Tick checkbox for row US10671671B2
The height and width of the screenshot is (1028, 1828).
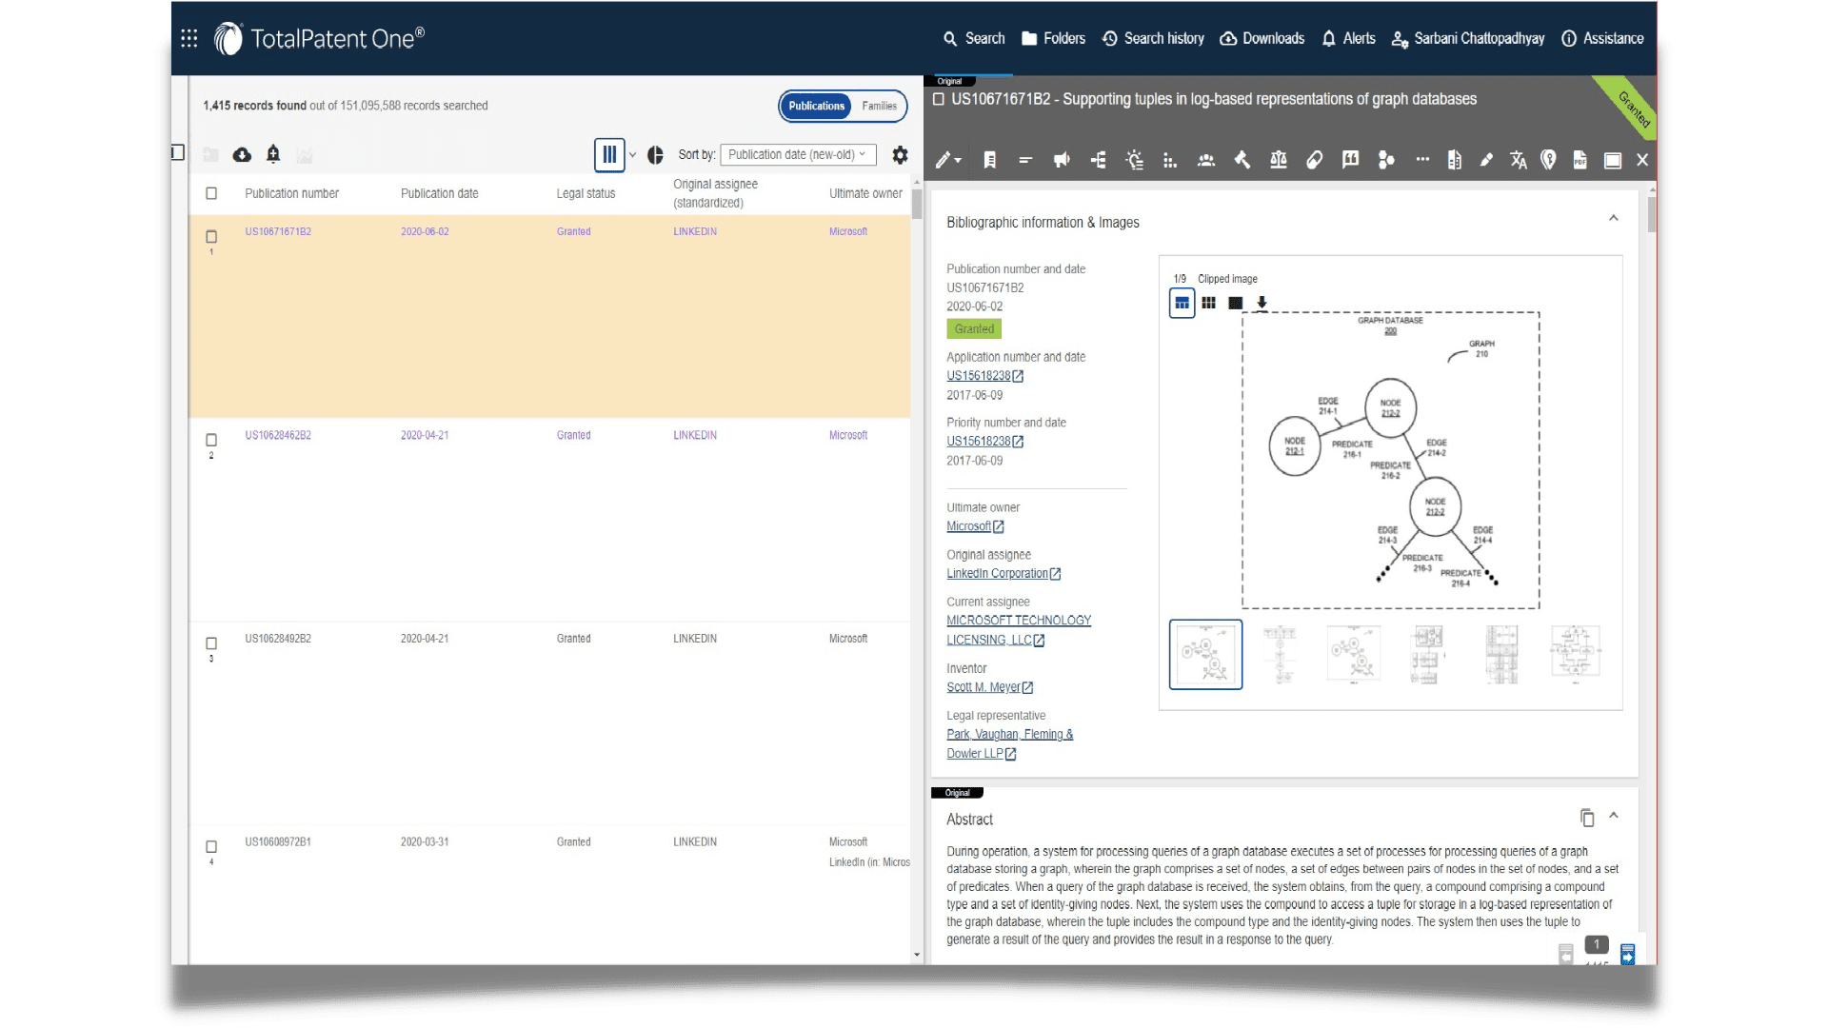[x=211, y=236]
